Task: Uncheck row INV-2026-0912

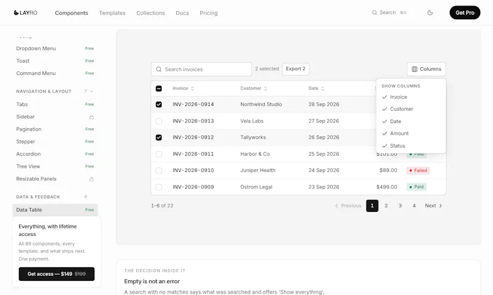Action: pyautogui.click(x=159, y=137)
